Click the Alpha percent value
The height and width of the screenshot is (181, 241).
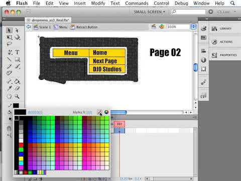point(89,112)
